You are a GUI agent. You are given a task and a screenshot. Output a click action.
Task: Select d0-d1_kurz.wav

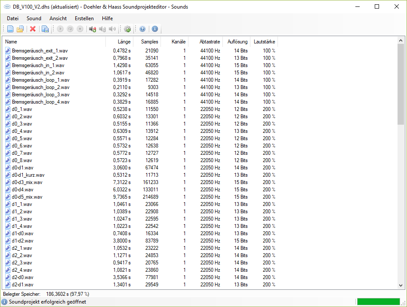(28, 175)
